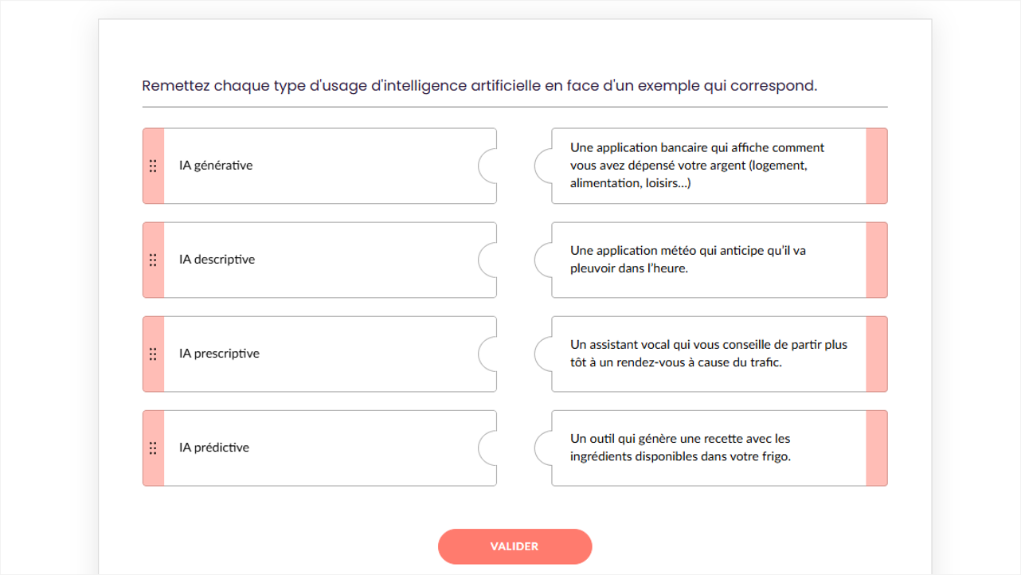Click the drag handle for IA générative
Image resolution: width=1021 pixels, height=575 pixels.
tap(153, 166)
